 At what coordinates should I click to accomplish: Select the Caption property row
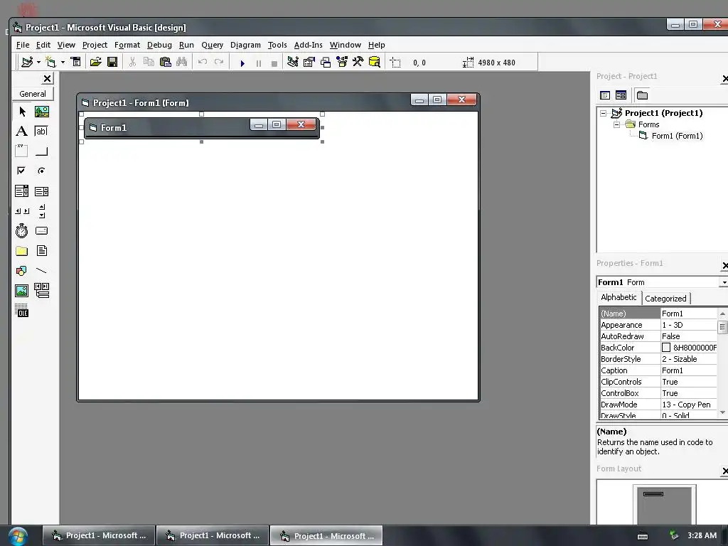[x=658, y=370]
